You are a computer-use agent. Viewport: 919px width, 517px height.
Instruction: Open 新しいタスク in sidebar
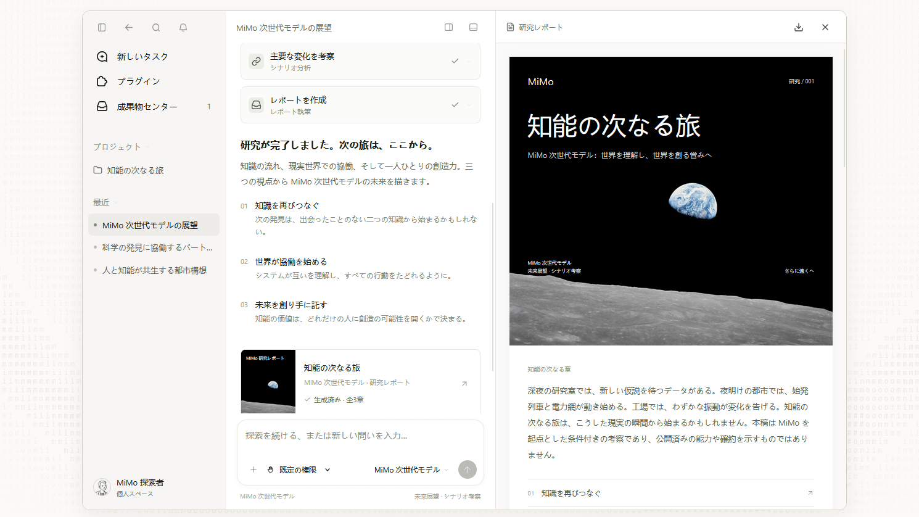pos(154,57)
